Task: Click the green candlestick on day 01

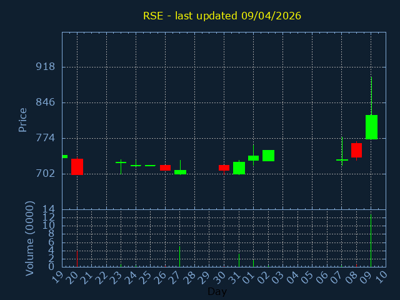Action: pos(253,158)
